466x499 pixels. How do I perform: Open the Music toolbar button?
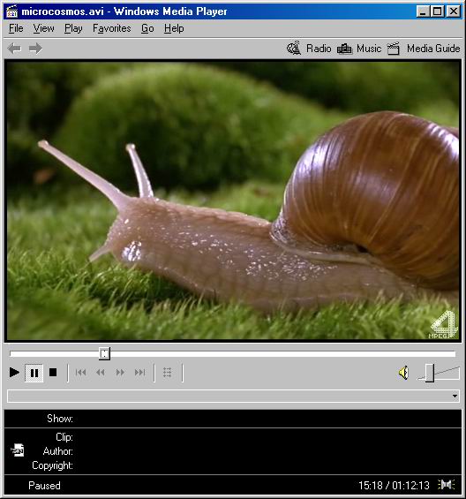pyautogui.click(x=359, y=49)
